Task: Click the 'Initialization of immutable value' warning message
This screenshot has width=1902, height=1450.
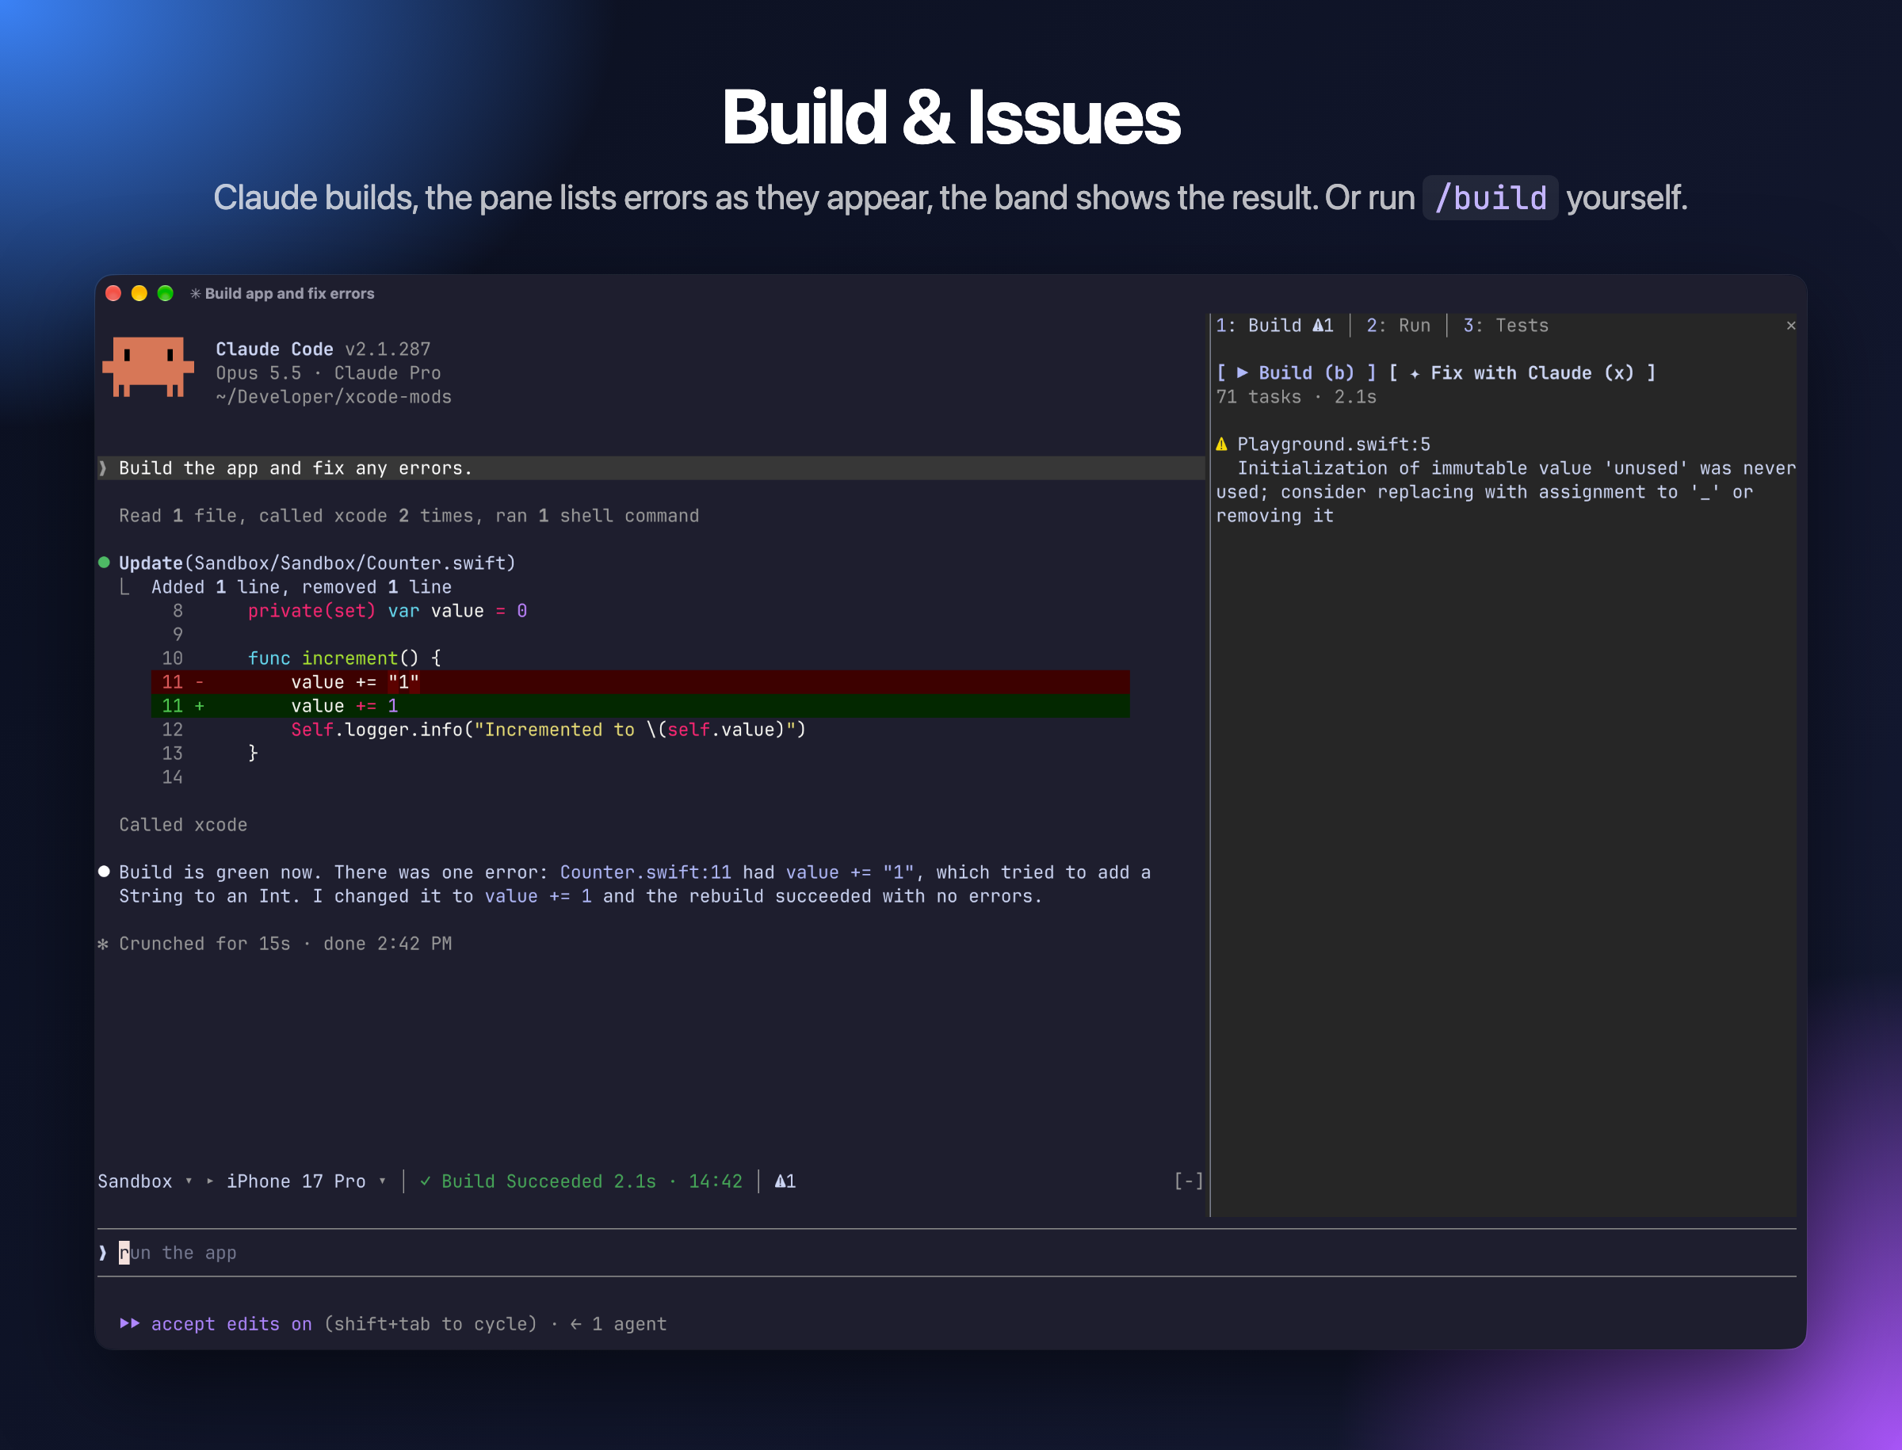Action: coord(1506,492)
